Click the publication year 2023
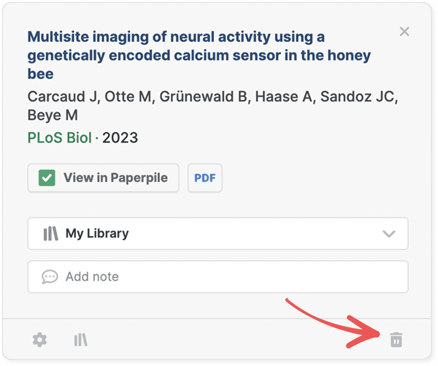 point(119,138)
